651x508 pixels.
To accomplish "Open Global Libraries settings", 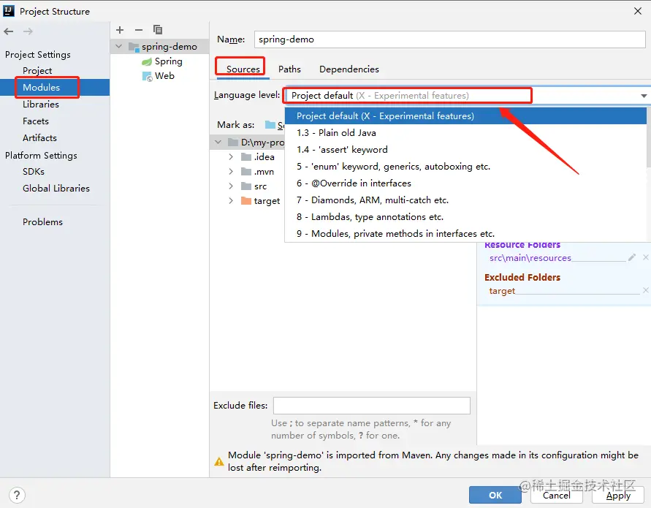I will click(x=55, y=188).
